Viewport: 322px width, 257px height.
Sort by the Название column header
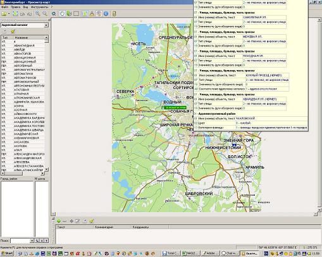click(29, 37)
